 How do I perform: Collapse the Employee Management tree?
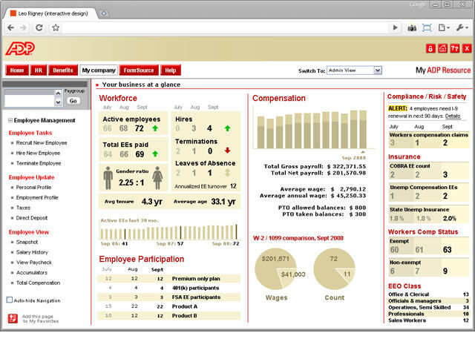point(10,120)
